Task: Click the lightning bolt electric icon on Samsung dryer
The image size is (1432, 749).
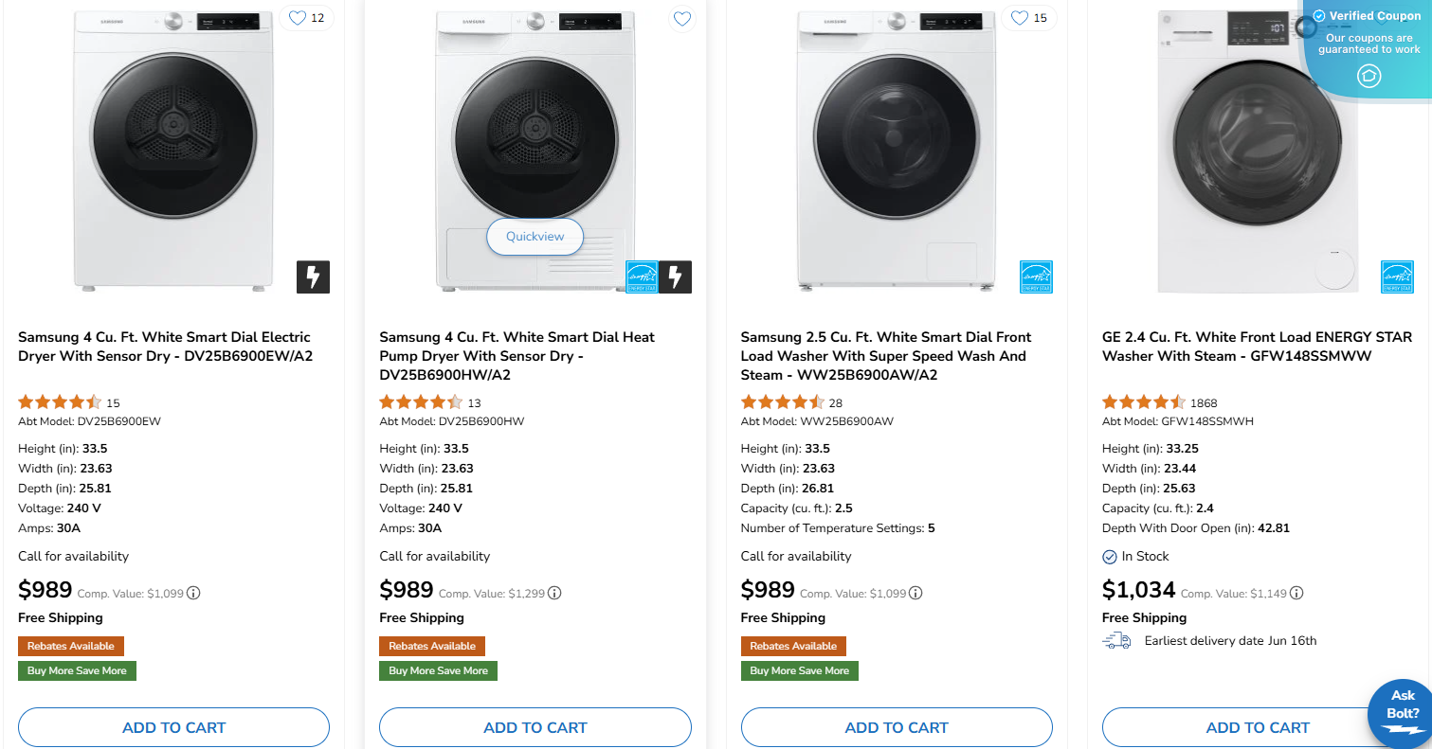Action: [313, 276]
